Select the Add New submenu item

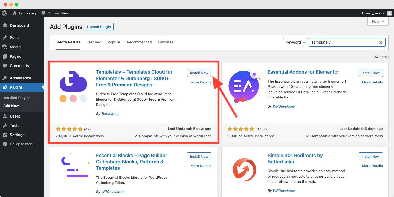pos(11,106)
